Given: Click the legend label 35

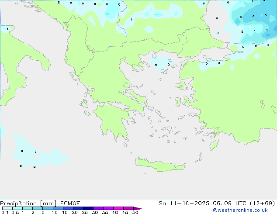Looking at the screenshot, I should (x=105, y=212).
